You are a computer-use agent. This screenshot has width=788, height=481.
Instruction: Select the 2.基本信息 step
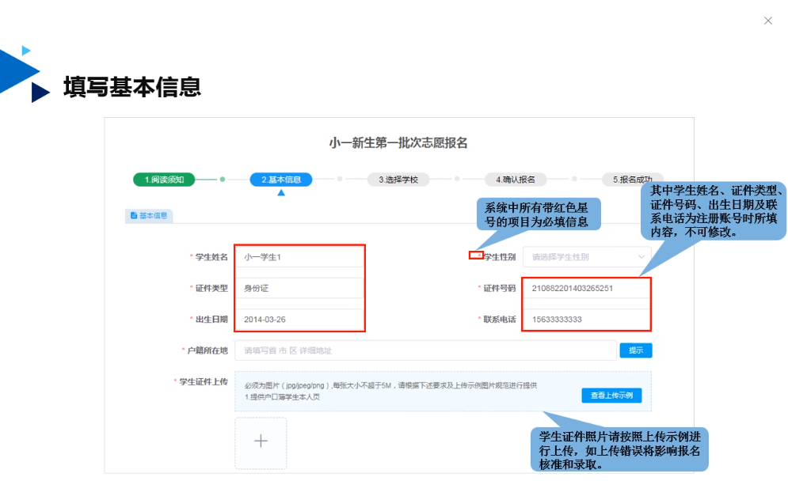(280, 180)
